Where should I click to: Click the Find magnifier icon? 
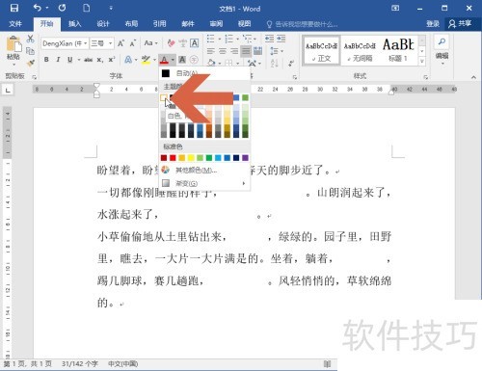coord(442,42)
